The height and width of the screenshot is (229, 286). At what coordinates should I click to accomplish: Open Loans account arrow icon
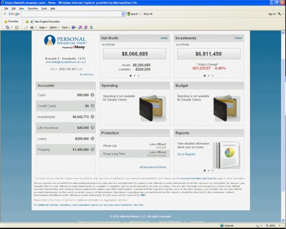93,138
